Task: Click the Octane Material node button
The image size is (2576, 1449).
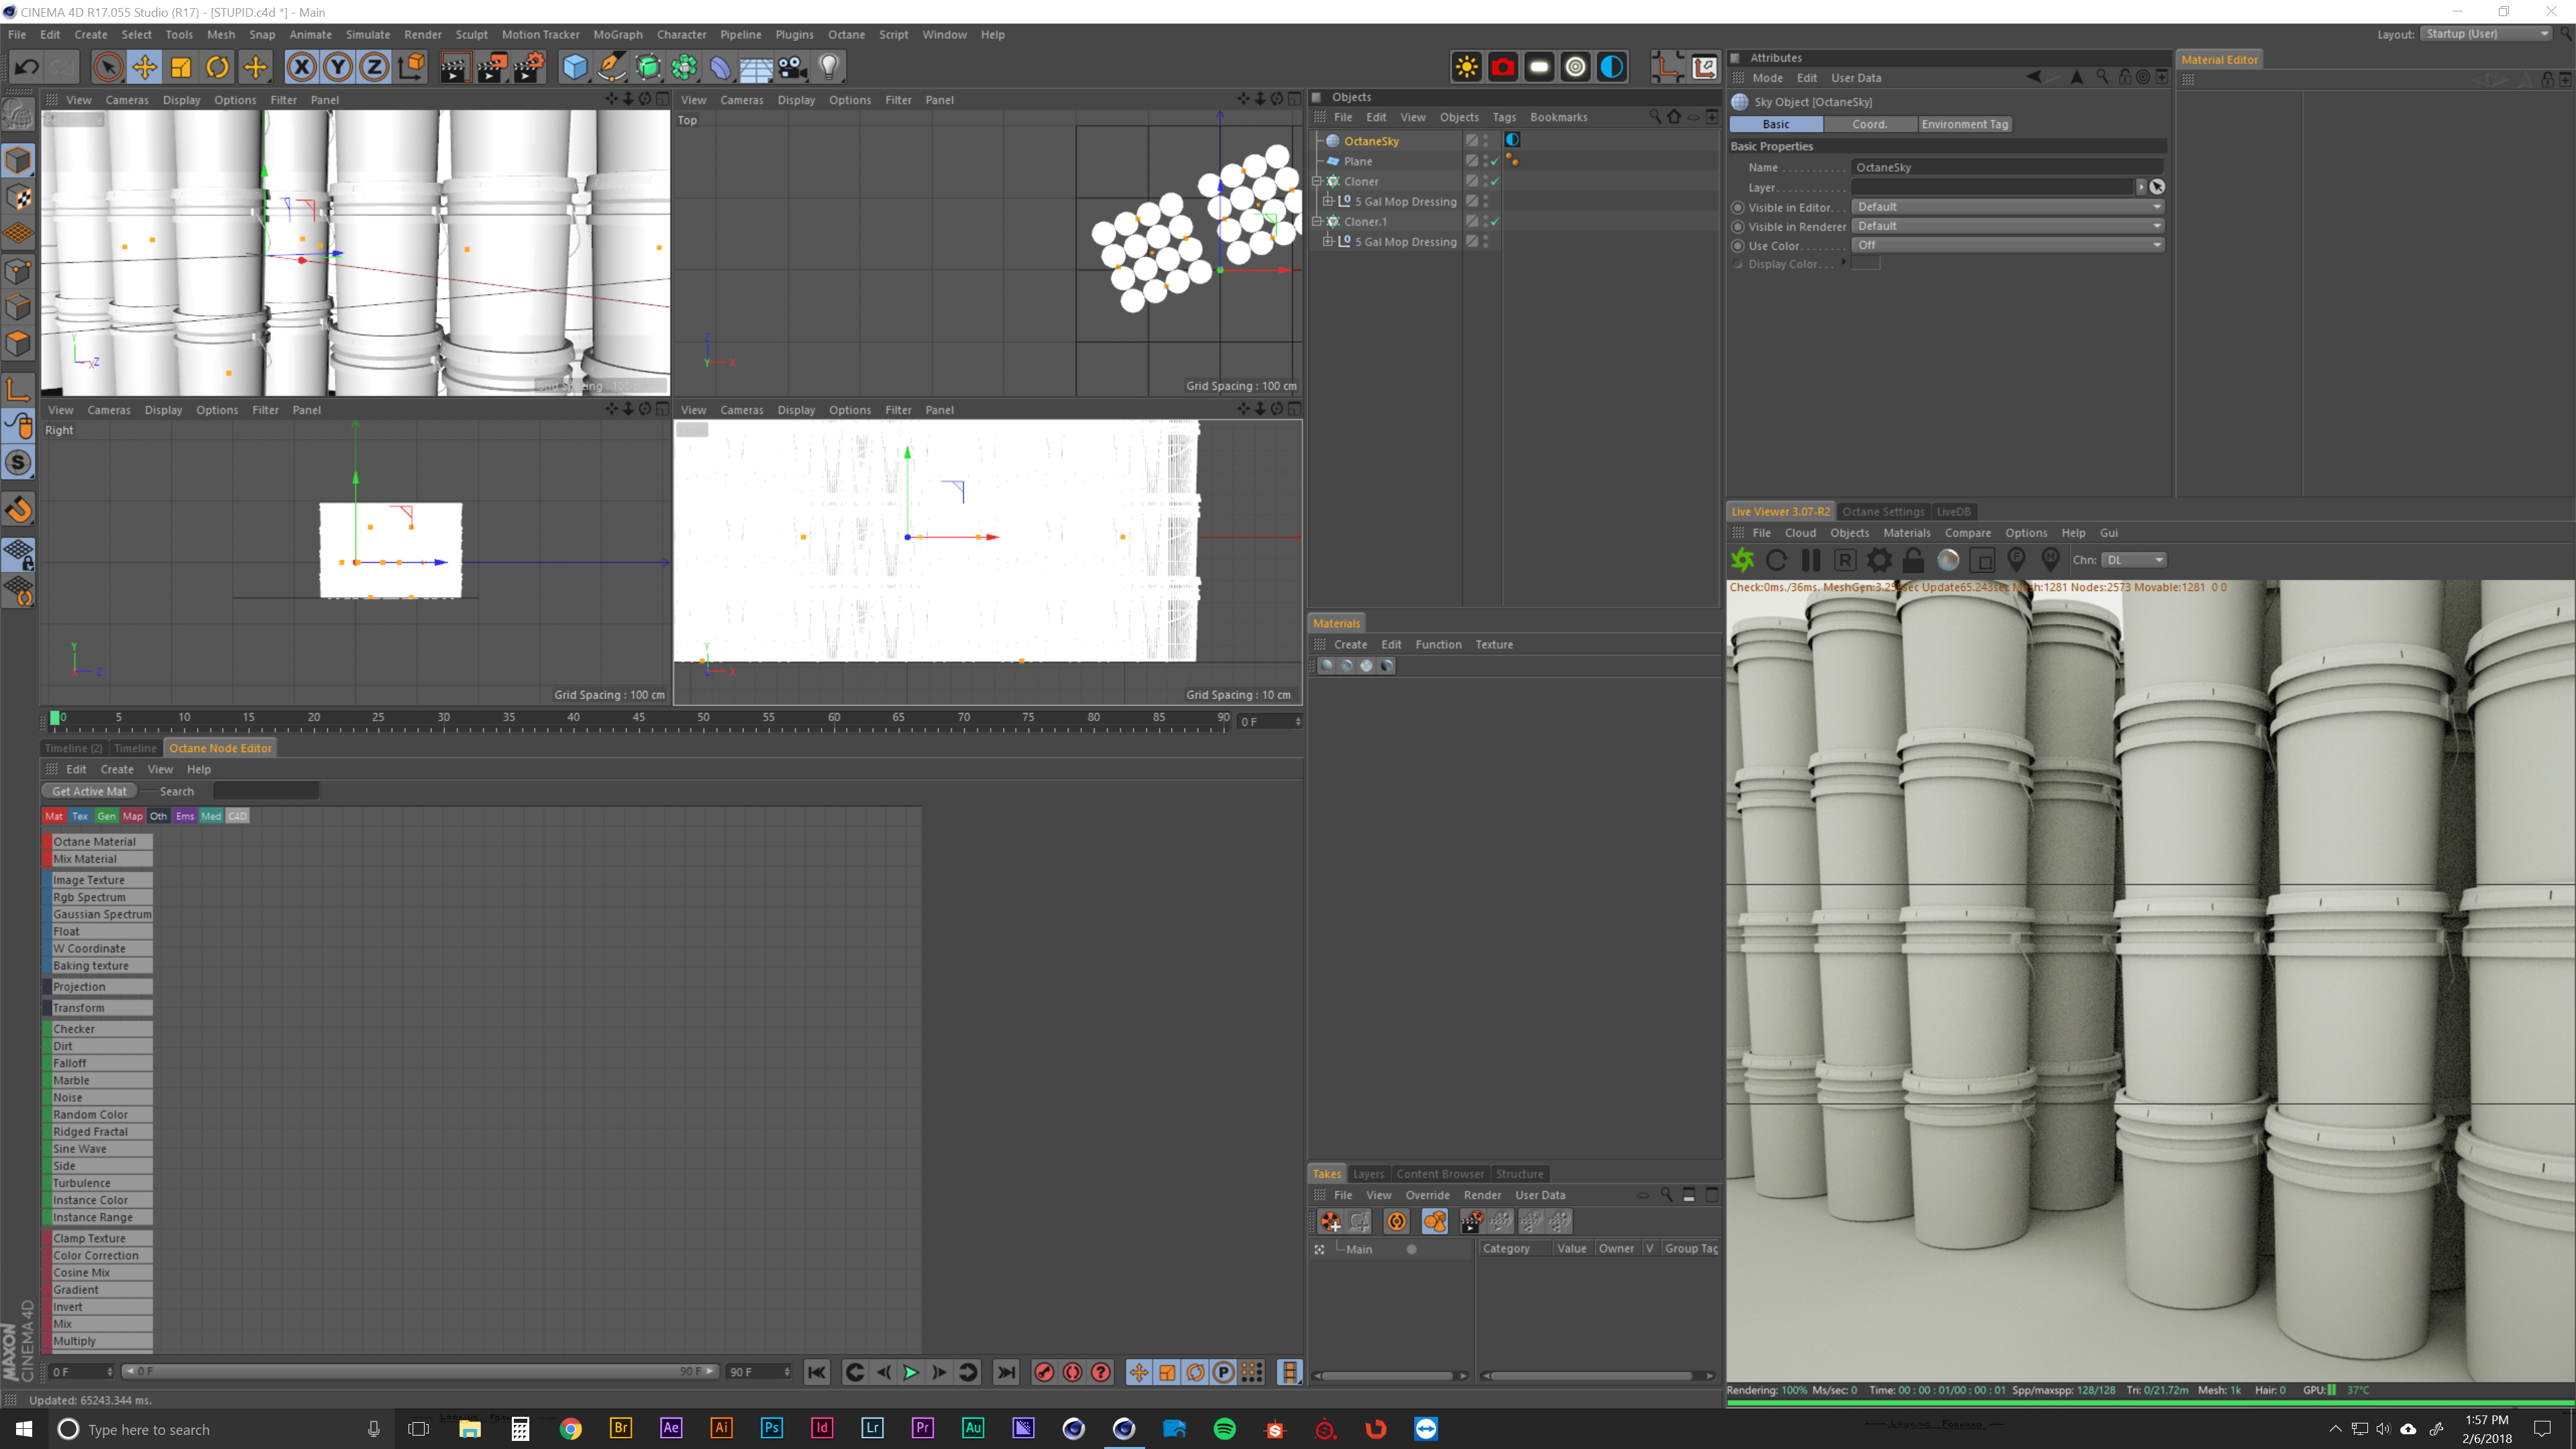Action: pos(100,841)
